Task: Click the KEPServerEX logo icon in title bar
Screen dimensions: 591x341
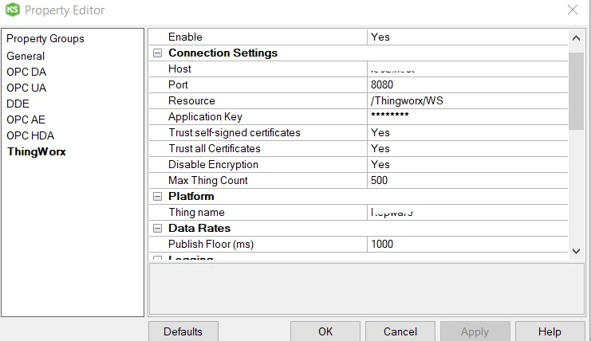Action: coord(13,10)
